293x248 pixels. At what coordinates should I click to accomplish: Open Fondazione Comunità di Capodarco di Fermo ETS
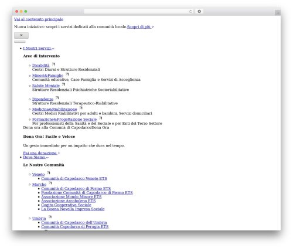(87, 193)
